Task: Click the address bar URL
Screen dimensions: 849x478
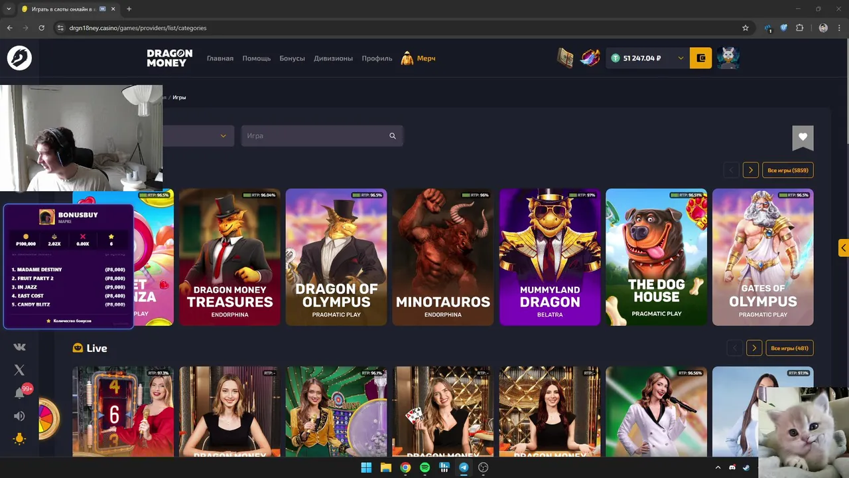Action: (138, 28)
